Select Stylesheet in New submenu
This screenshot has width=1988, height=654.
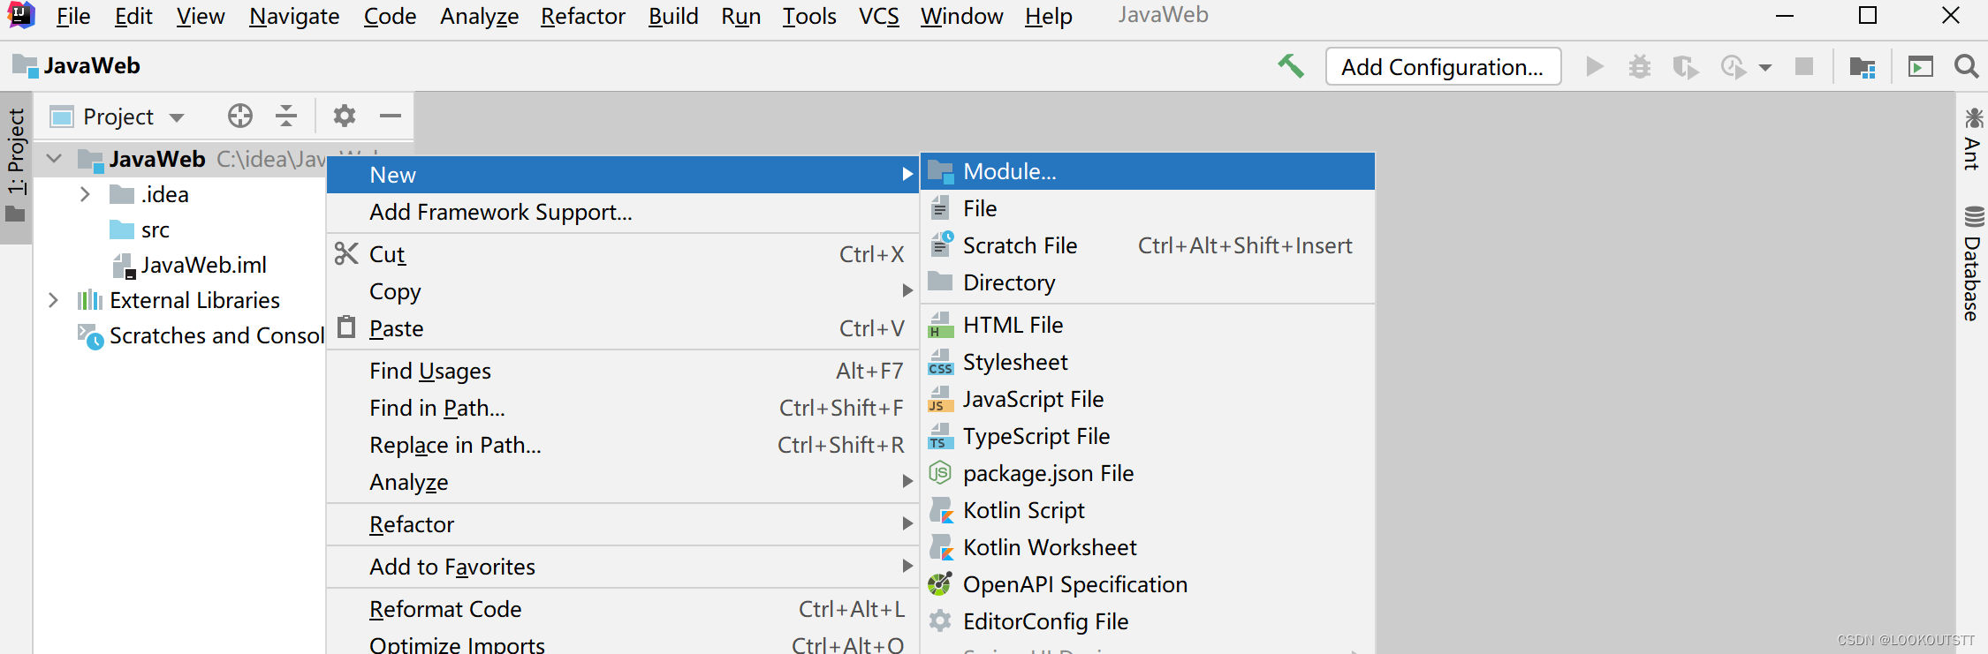[1148, 362]
